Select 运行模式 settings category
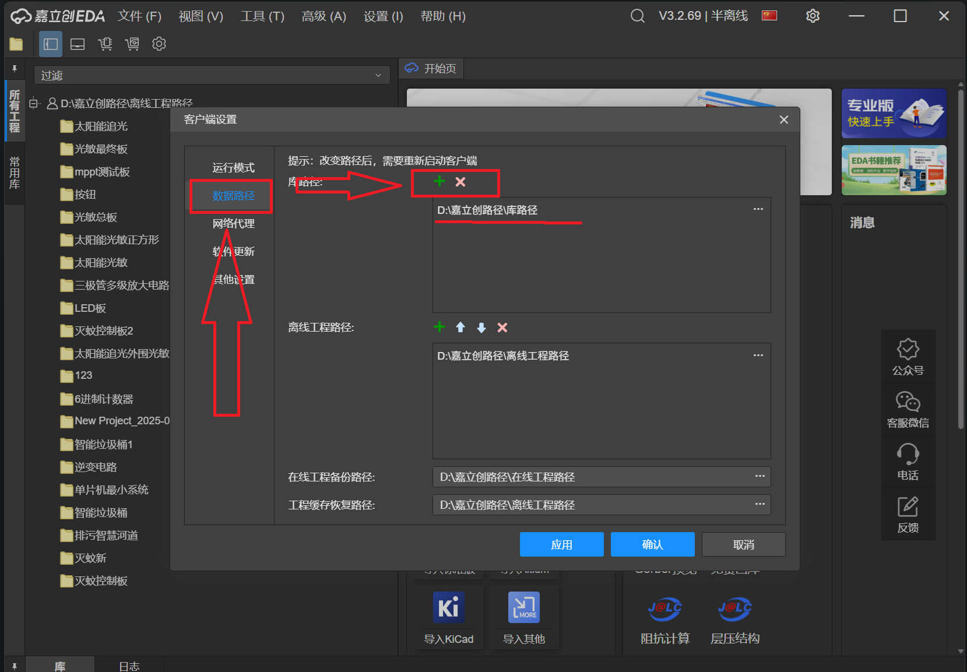Screen dimensions: 967x672 (233, 168)
